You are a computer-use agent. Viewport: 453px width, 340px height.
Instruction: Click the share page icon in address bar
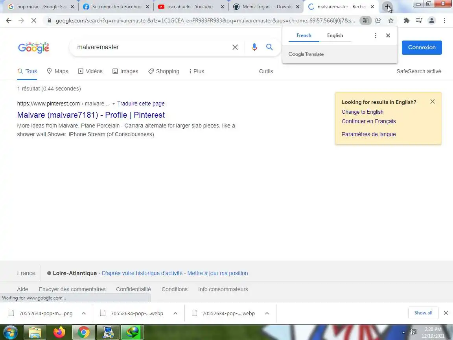[x=378, y=20]
